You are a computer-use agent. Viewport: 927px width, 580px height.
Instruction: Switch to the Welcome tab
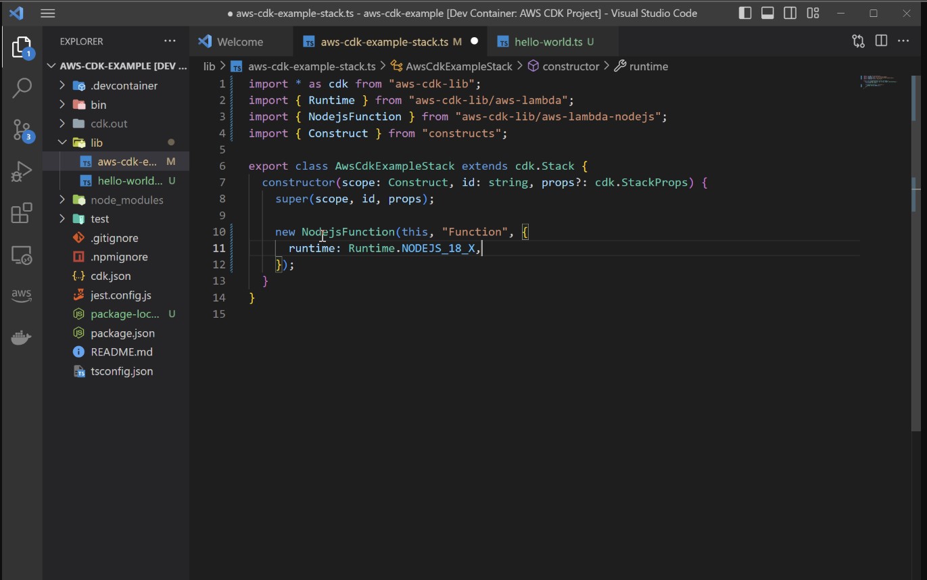[x=240, y=42]
